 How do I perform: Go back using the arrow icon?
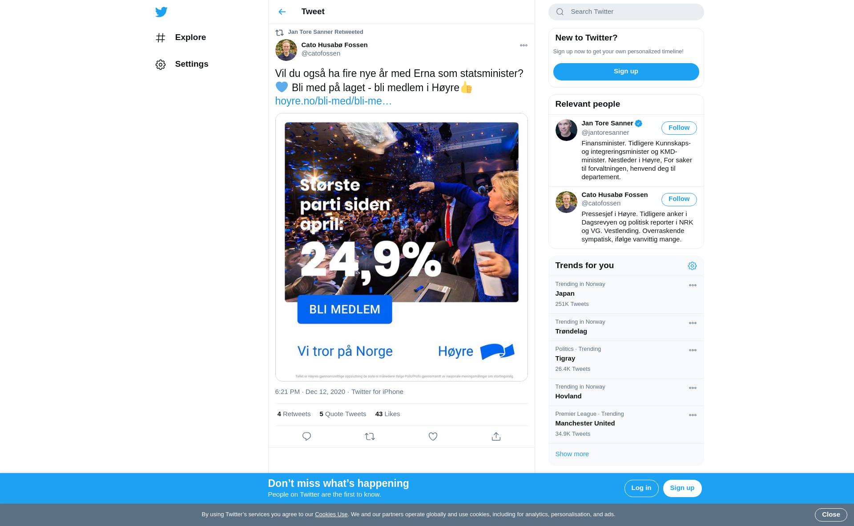[282, 12]
